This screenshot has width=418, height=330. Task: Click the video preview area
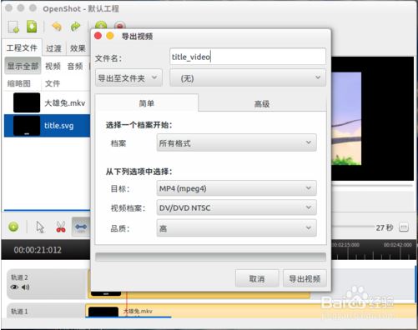point(373,118)
